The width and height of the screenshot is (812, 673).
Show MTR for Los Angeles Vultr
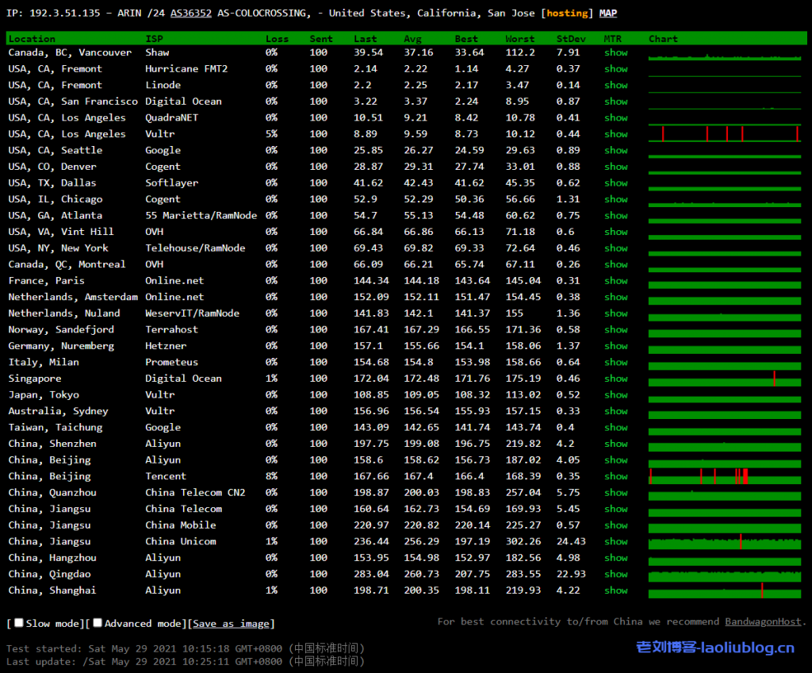tap(615, 134)
